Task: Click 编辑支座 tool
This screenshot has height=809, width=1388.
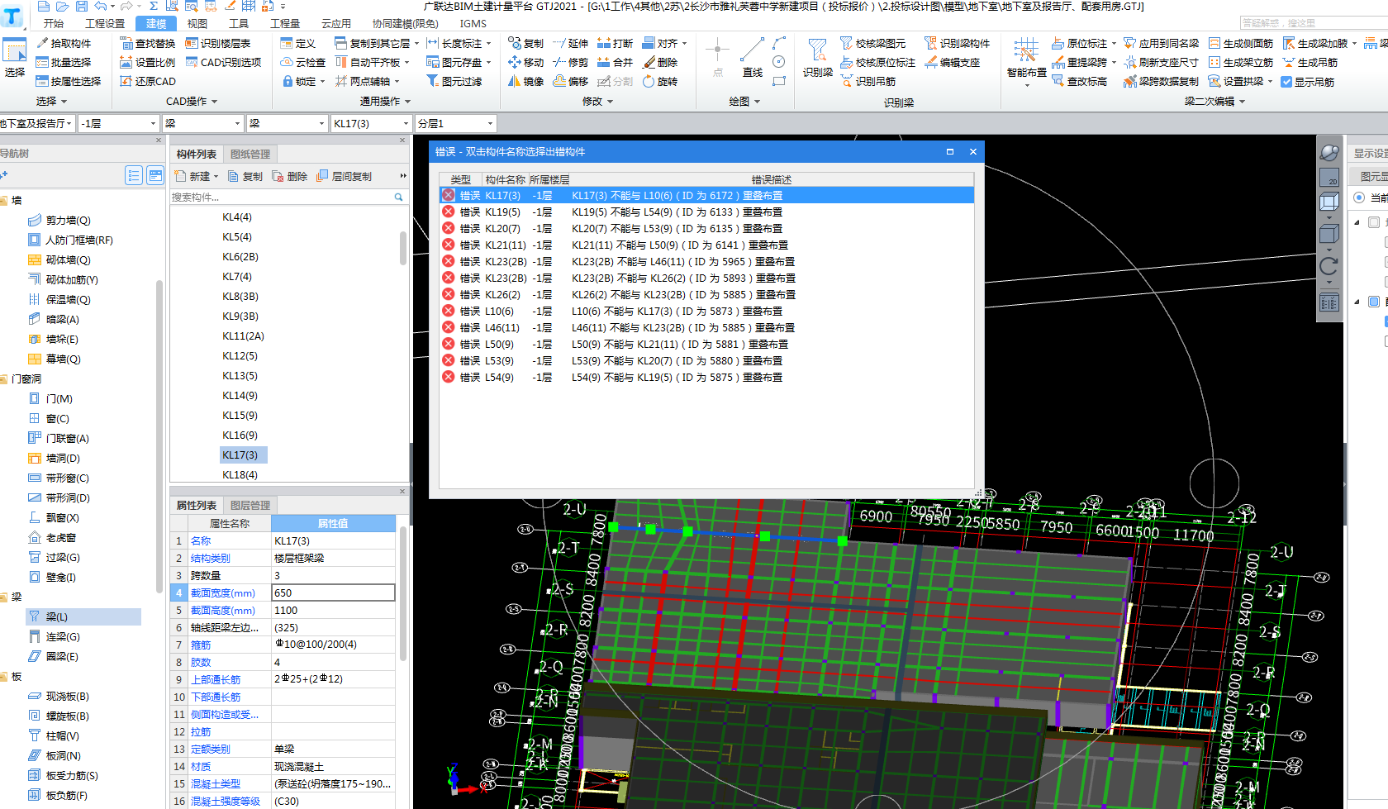Action: click(953, 62)
